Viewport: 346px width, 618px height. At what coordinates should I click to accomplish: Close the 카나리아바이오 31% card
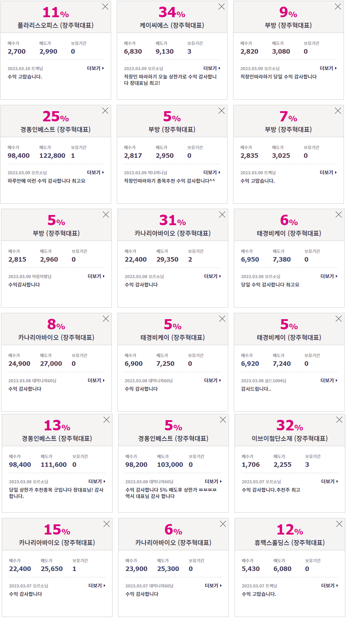[x=222, y=215]
